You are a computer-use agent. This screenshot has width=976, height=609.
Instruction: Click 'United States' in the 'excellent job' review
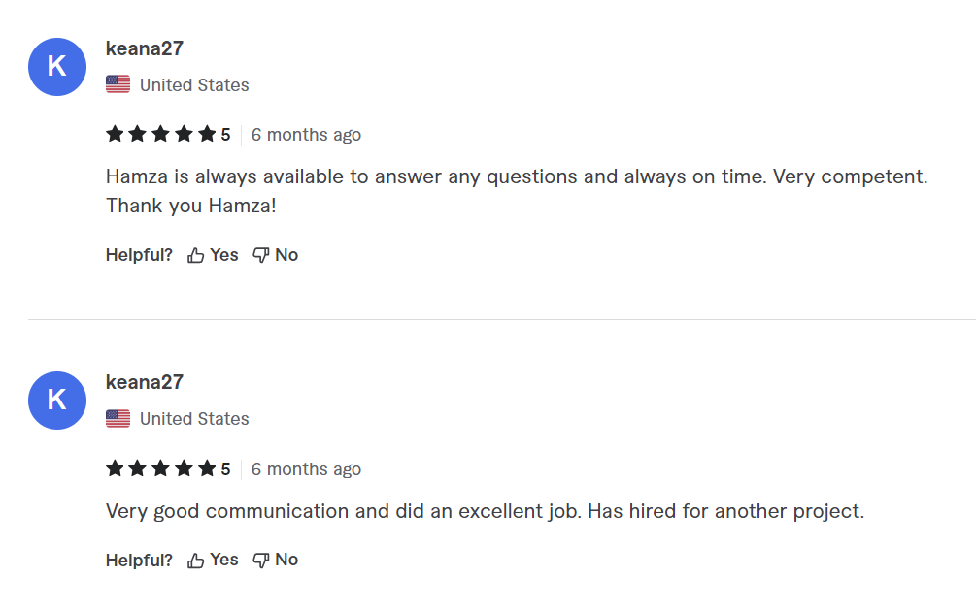coord(194,419)
